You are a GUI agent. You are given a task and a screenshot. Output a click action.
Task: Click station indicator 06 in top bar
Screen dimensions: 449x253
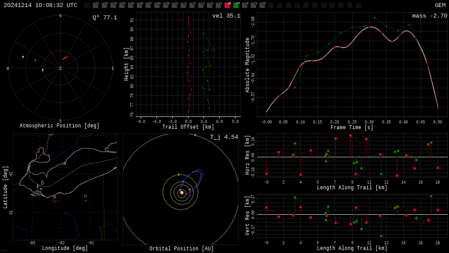[x=139, y=5]
